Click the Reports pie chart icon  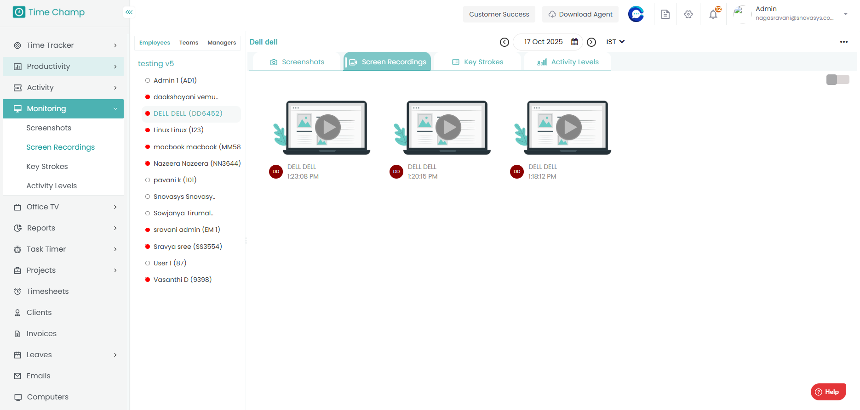click(17, 228)
